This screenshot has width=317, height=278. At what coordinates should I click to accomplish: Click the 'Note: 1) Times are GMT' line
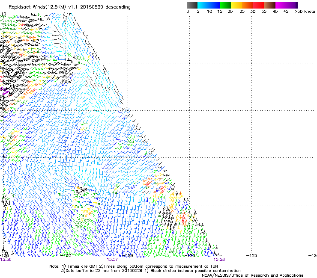coord(134,266)
